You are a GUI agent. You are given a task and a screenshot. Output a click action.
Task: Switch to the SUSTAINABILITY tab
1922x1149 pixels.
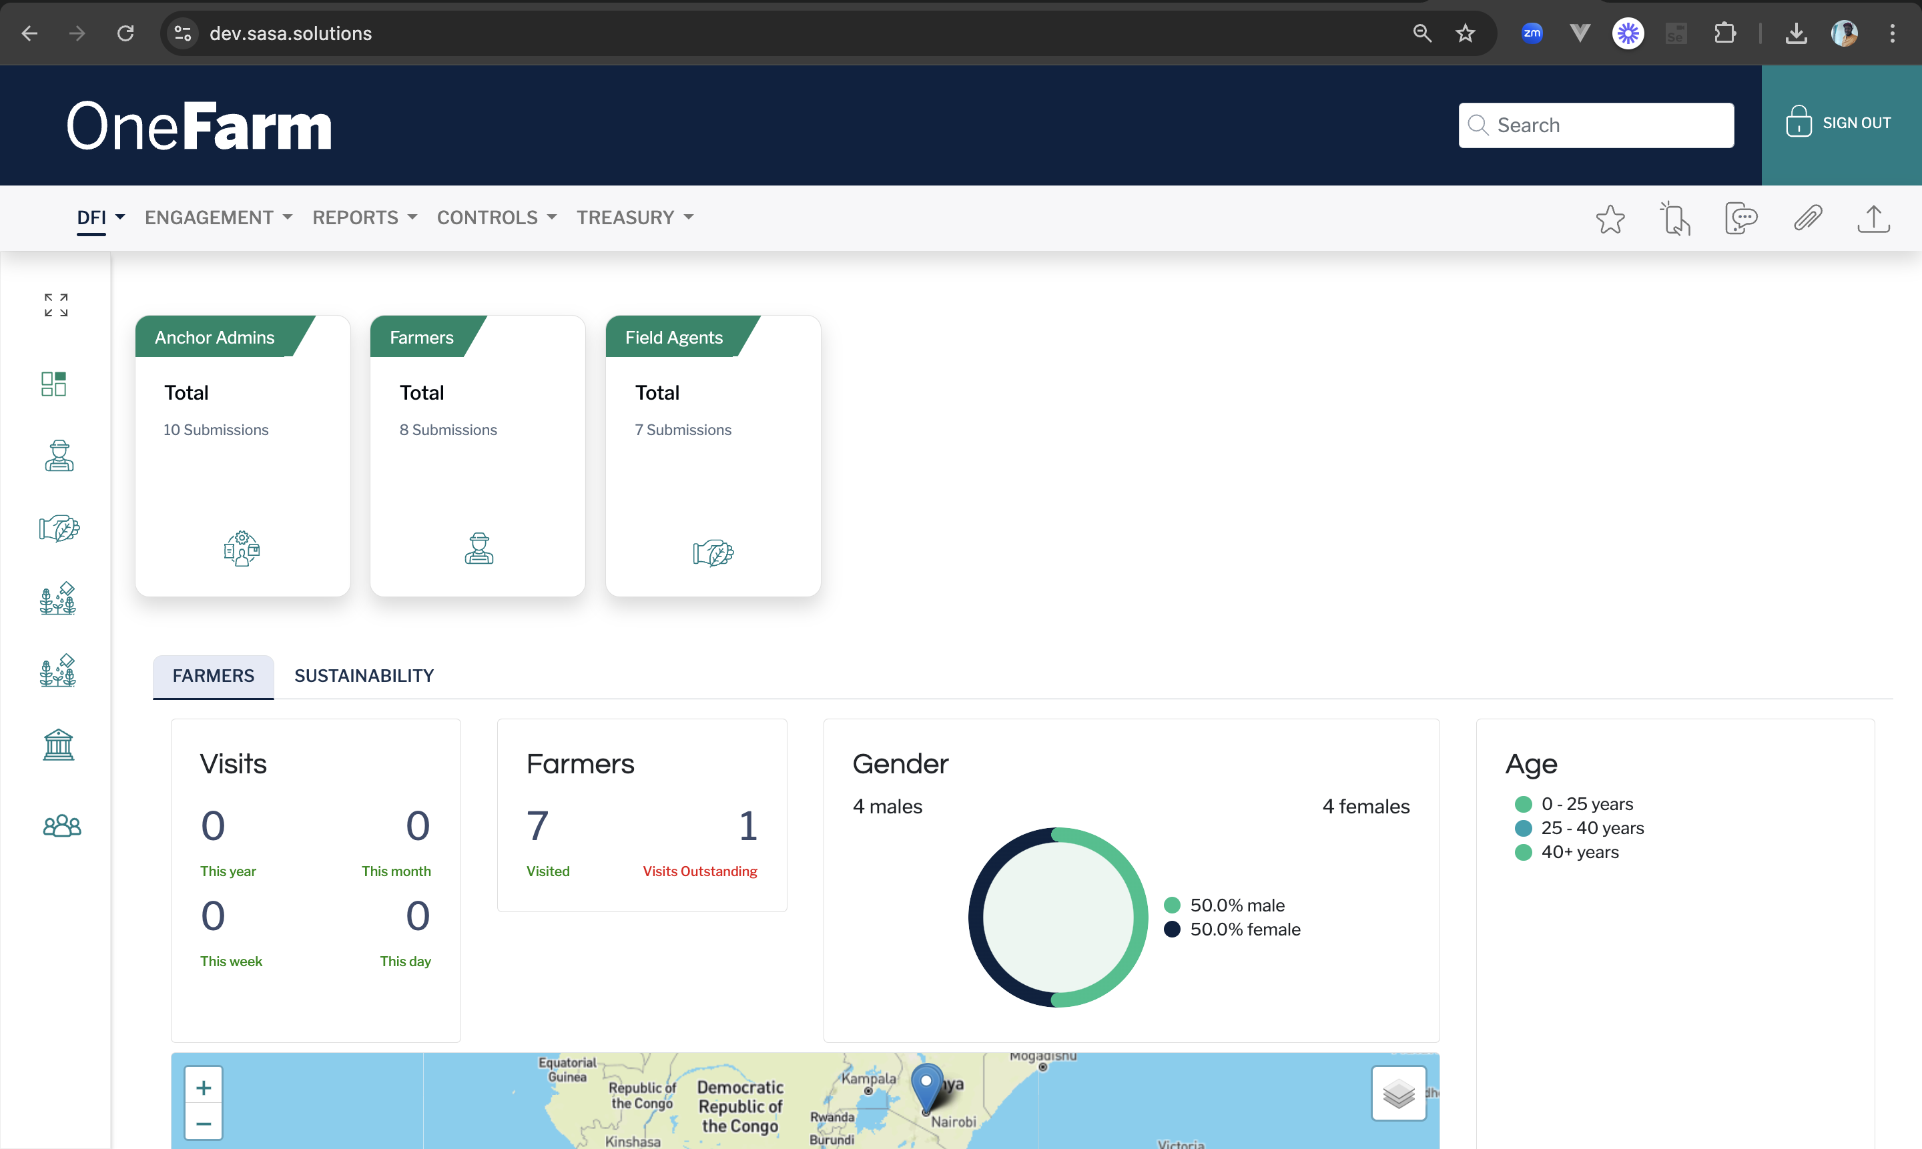click(364, 676)
